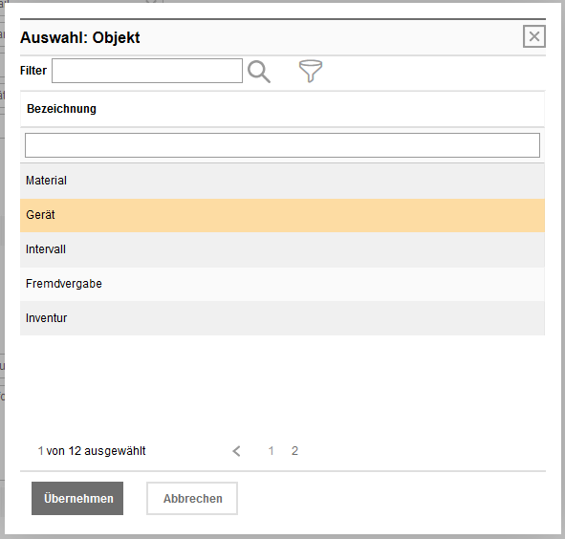Click the magnifying glass search icon
The height and width of the screenshot is (539, 565).
click(x=259, y=72)
